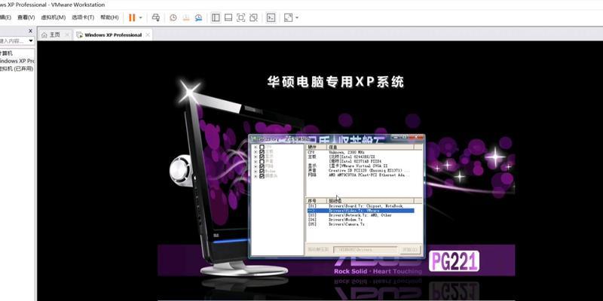Expand the 主板 node in driver tree
This screenshot has width=603, height=301.
pyautogui.click(x=256, y=152)
